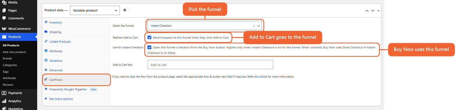Move Product data panel down

point(373,11)
